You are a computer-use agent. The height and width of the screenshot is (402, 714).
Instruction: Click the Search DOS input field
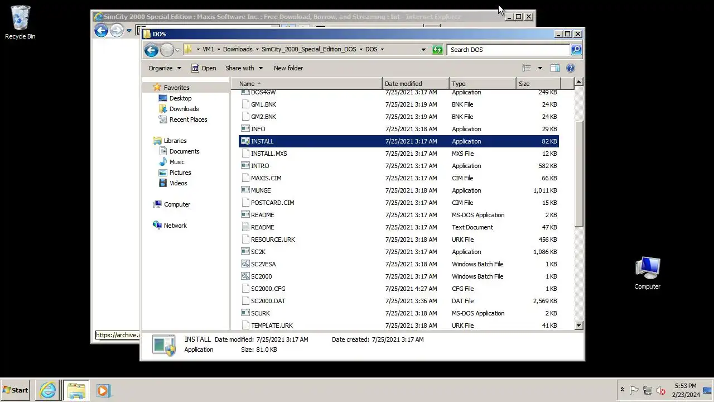point(508,50)
